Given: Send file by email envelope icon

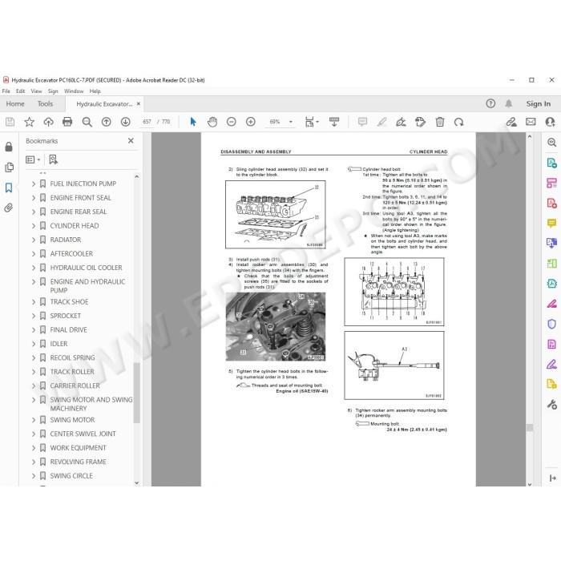Looking at the screenshot, I should 531,122.
